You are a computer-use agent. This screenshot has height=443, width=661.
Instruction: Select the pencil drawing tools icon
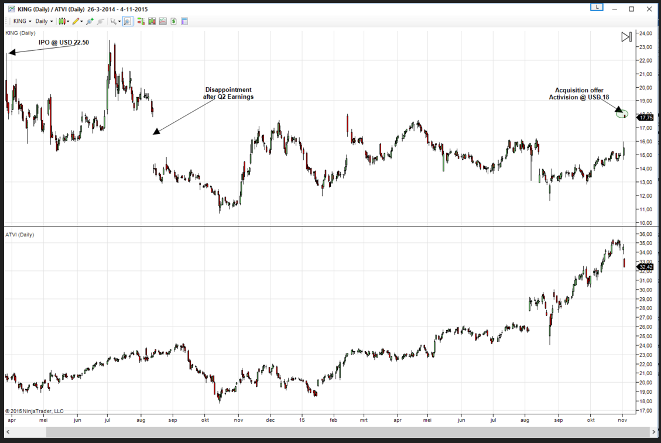coord(76,21)
